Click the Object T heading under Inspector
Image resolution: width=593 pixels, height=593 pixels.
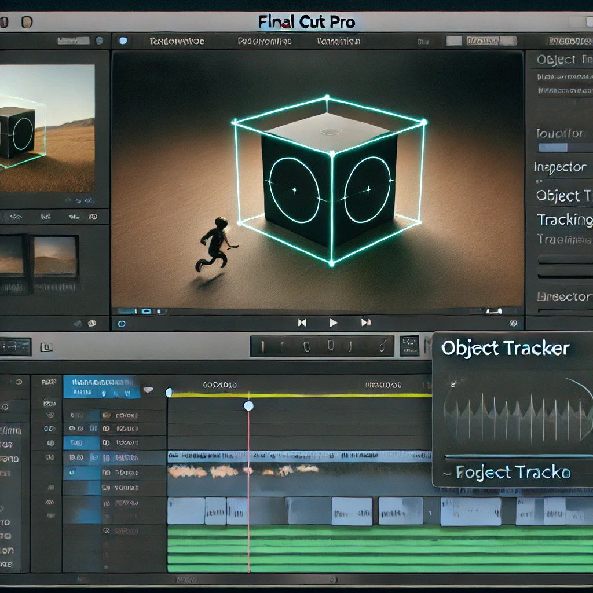click(564, 196)
